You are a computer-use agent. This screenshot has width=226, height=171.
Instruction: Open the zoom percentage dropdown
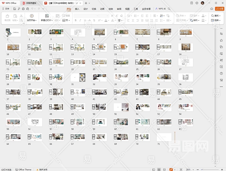[x=189, y=170]
